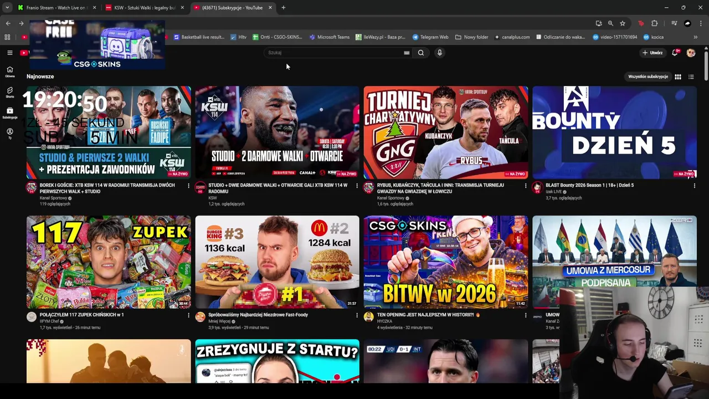This screenshot has height=399, width=709.
Task: Open the Basketball live result bookmark
Action: [199, 37]
